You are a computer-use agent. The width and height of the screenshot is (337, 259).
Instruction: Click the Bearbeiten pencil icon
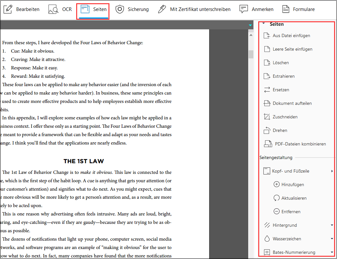click(x=8, y=9)
